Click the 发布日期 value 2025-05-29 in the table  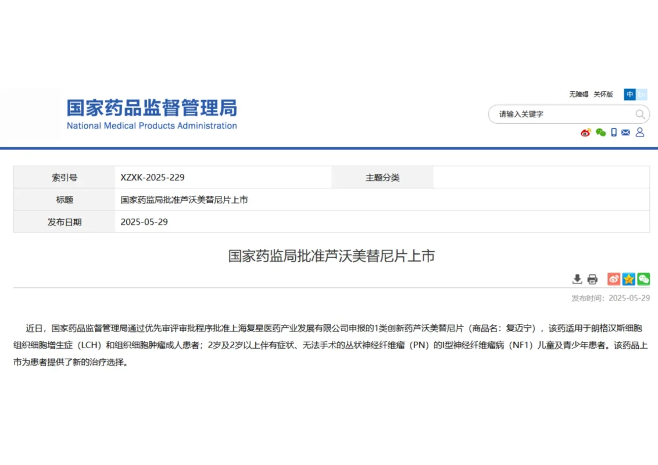pos(144,222)
